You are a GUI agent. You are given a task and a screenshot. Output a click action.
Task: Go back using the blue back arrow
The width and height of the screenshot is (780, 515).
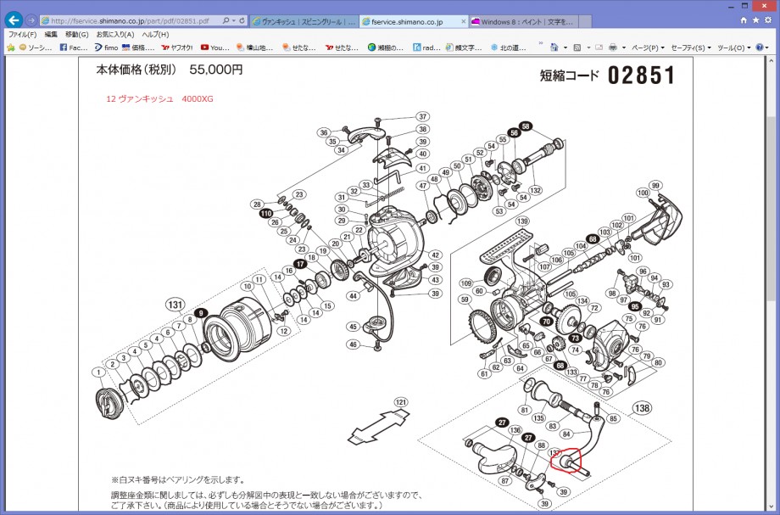pos(14,20)
